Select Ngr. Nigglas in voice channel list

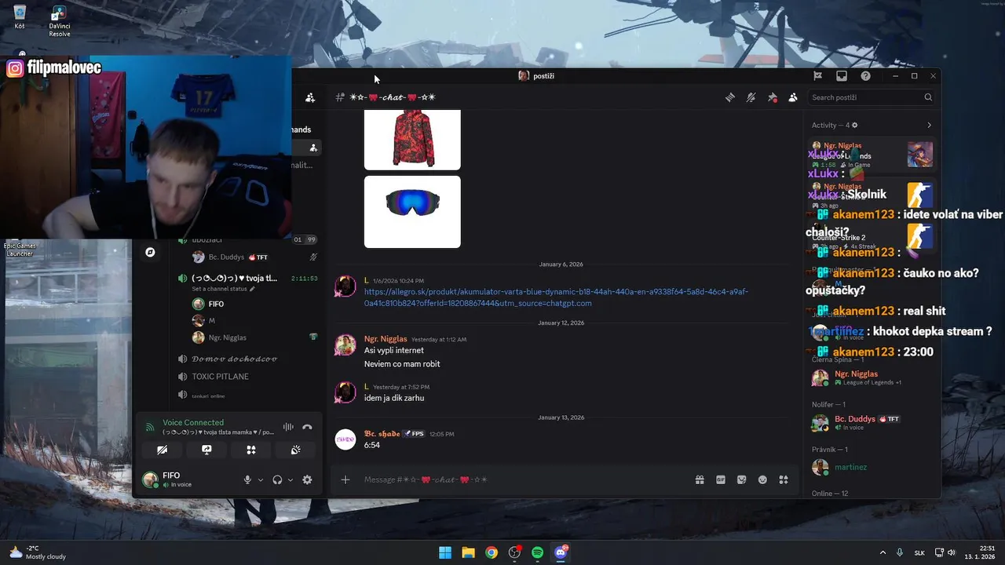[227, 337]
